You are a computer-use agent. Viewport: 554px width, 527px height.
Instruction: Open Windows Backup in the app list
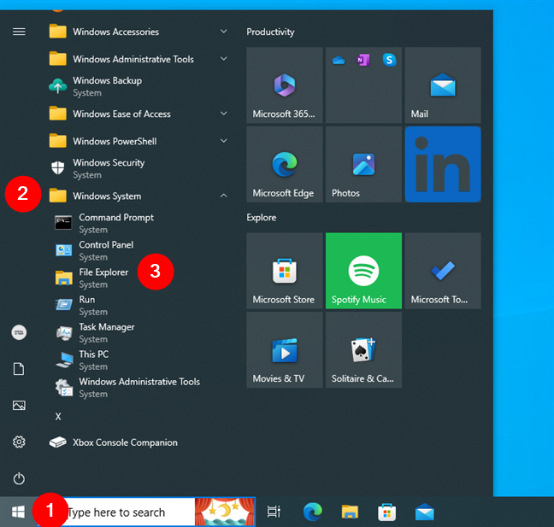tap(138, 86)
